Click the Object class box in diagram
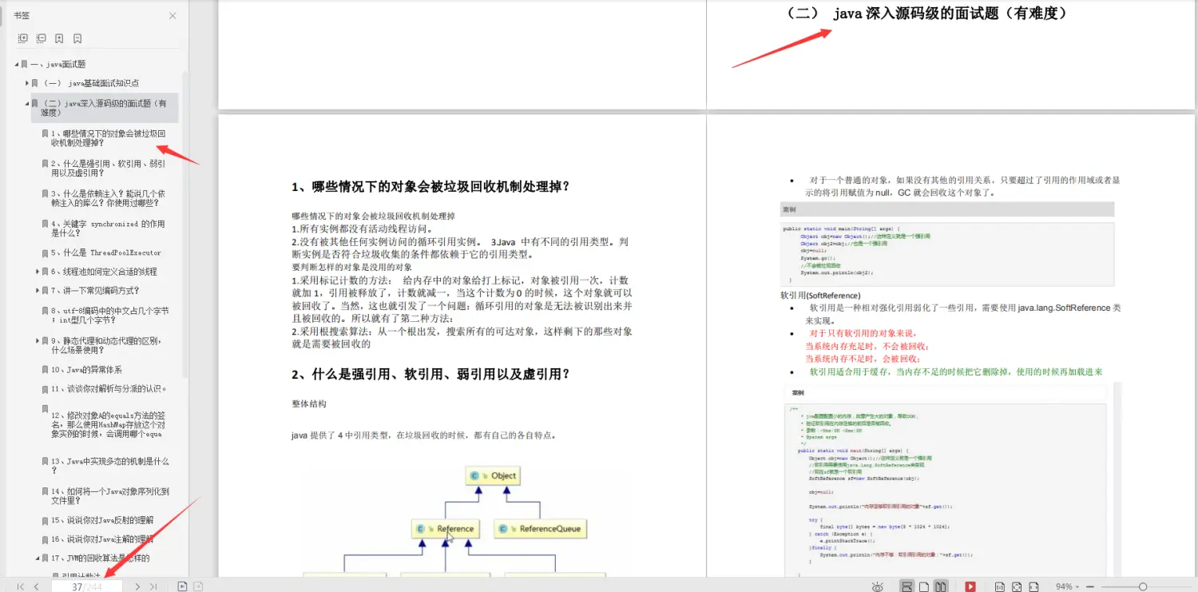This screenshot has height=592, width=1198. point(494,475)
